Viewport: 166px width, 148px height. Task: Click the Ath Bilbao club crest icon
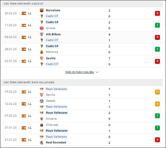point(41,34)
